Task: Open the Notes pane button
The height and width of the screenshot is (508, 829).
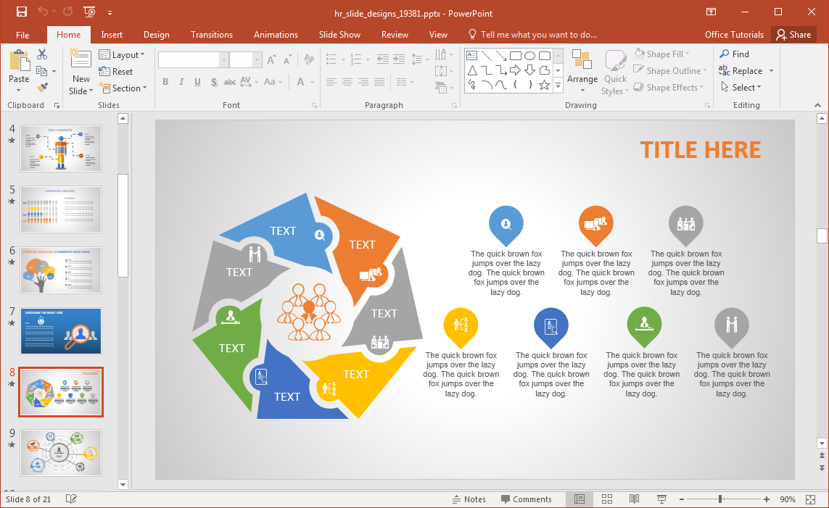Action: 469,499
